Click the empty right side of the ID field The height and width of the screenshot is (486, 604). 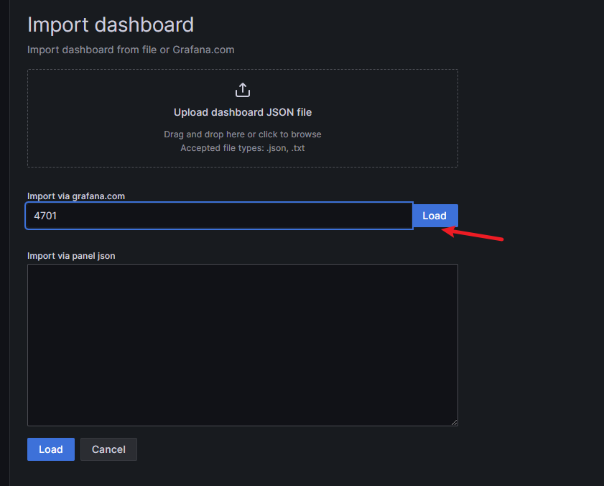click(345, 216)
